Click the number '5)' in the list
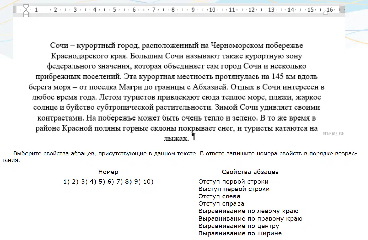This screenshot has width=368, height=240. pos(102,182)
